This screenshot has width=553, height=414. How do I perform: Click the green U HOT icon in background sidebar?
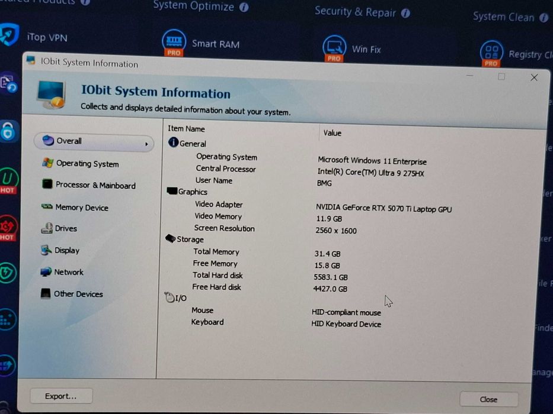point(8,180)
